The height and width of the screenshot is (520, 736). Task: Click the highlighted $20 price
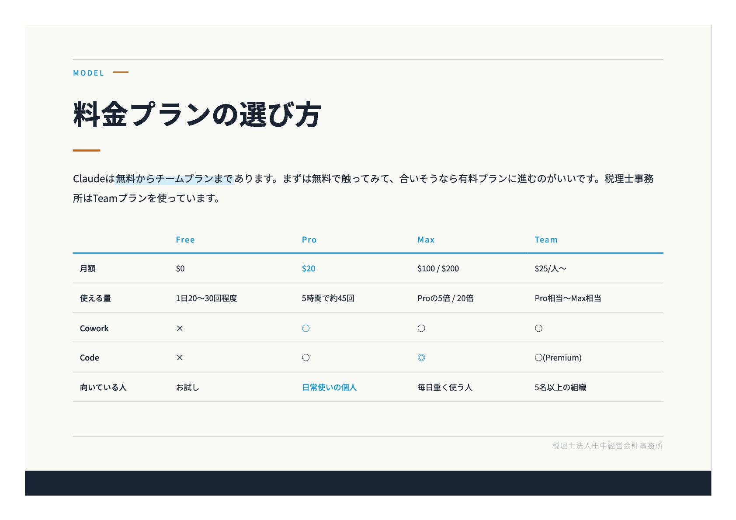(309, 268)
